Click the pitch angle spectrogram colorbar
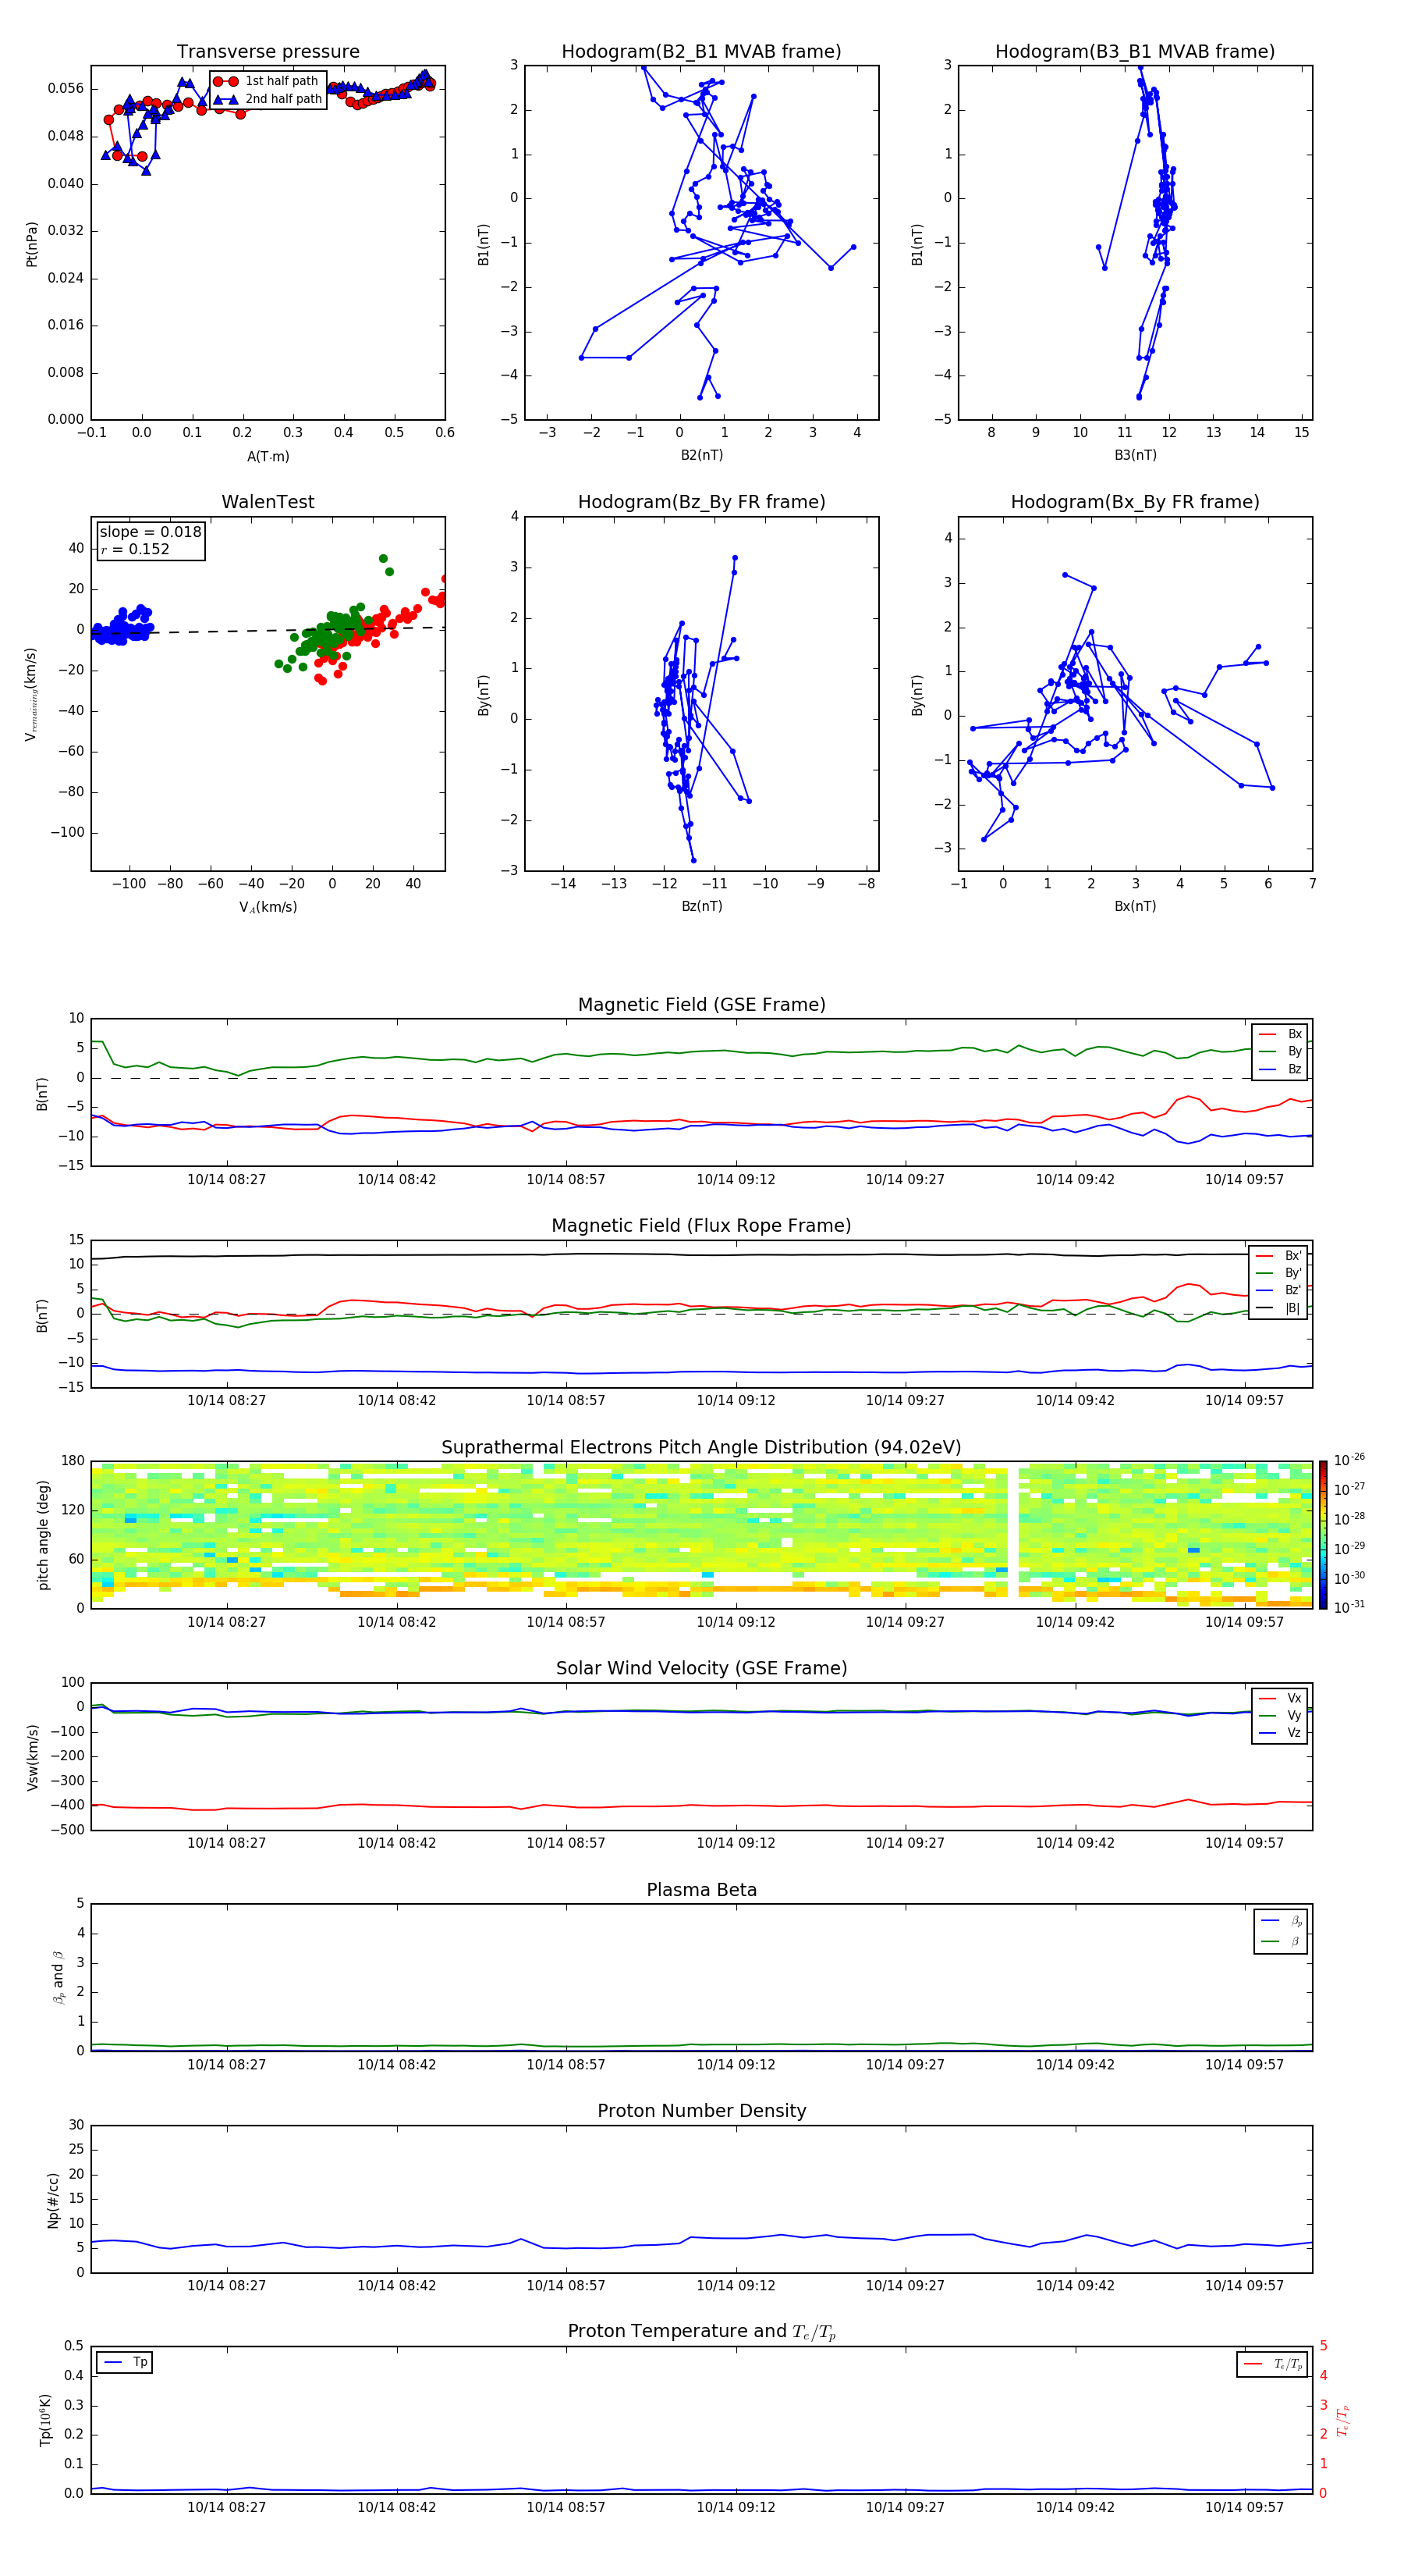Screen dimensions: 1404x2576 [1322, 1534]
